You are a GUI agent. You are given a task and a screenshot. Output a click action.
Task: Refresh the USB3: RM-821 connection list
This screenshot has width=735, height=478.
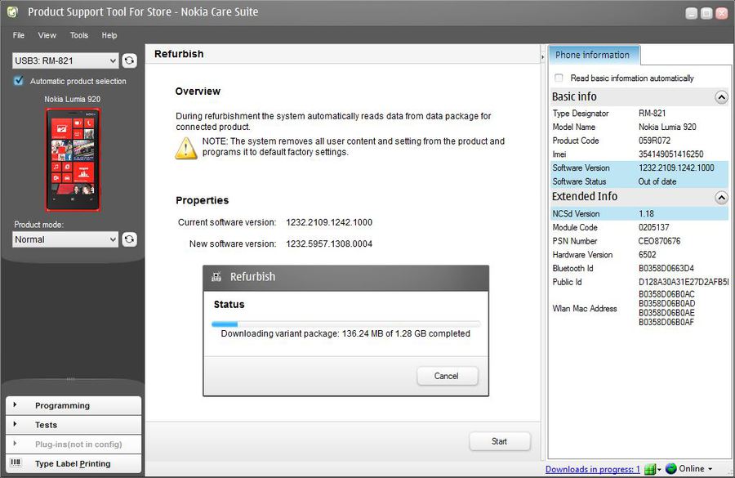[129, 60]
